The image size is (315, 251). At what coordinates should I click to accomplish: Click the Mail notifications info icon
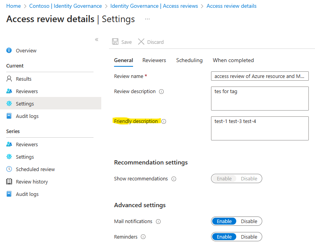pos(158,221)
